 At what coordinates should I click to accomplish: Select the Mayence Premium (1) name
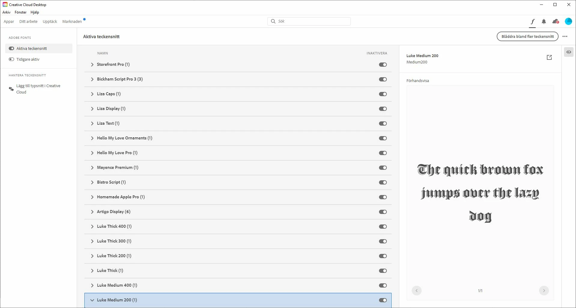[x=117, y=167]
